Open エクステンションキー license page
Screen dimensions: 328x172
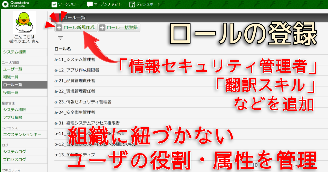pos(22,135)
